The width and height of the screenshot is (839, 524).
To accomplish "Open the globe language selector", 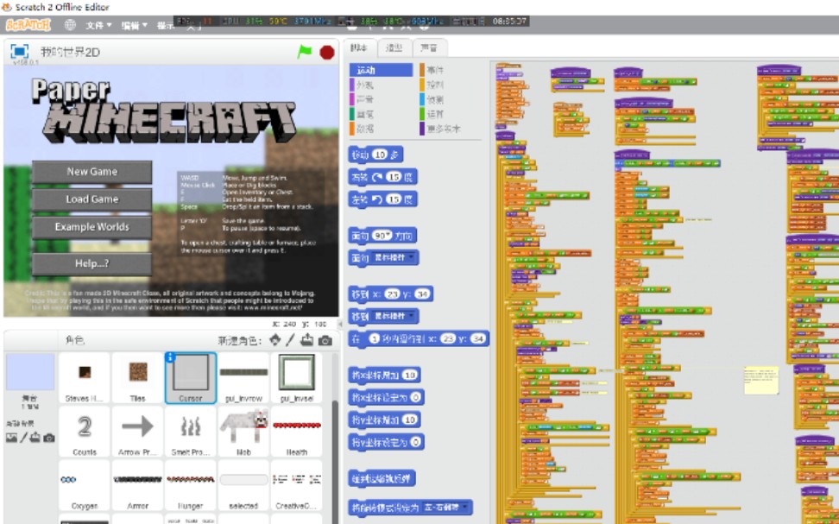I will [x=70, y=25].
